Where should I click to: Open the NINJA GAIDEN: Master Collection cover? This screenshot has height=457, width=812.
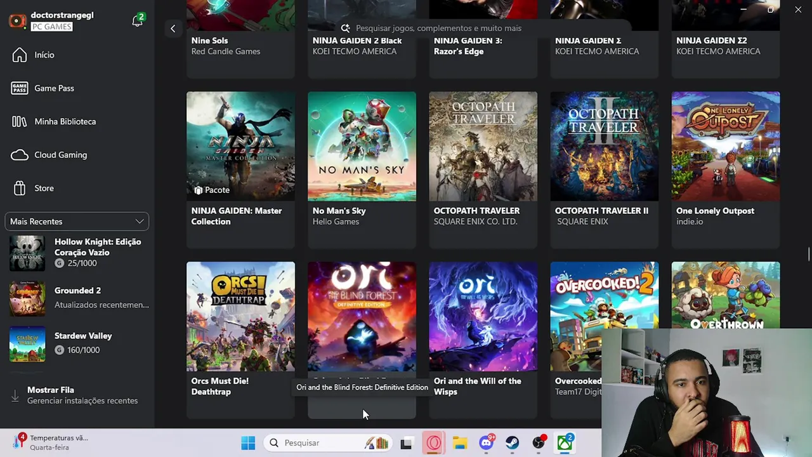[x=240, y=146]
